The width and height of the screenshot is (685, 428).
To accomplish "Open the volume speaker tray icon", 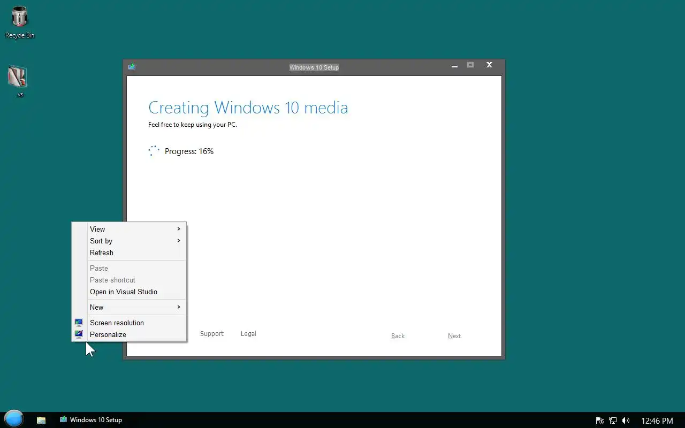I will click(x=626, y=421).
